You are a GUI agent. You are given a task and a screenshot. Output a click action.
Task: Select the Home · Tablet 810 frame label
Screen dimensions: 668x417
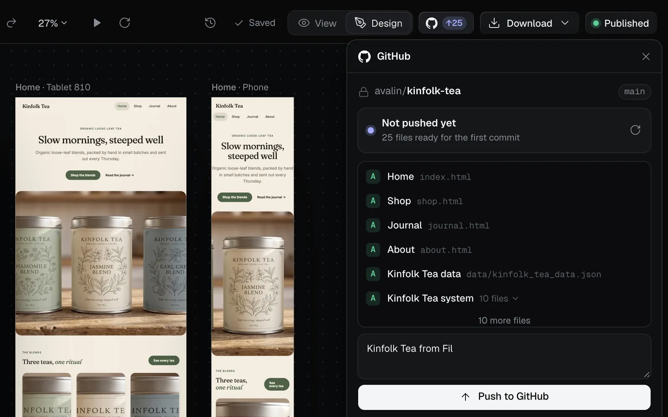pyautogui.click(x=53, y=87)
